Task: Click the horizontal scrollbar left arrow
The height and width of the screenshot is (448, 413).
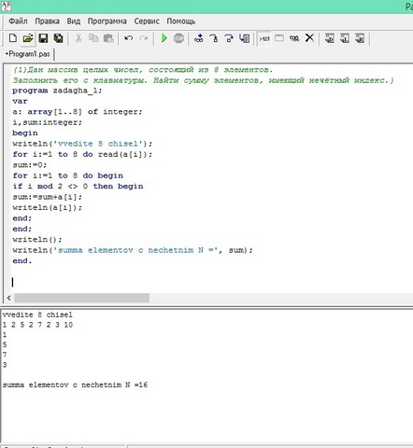Action: (x=8, y=298)
